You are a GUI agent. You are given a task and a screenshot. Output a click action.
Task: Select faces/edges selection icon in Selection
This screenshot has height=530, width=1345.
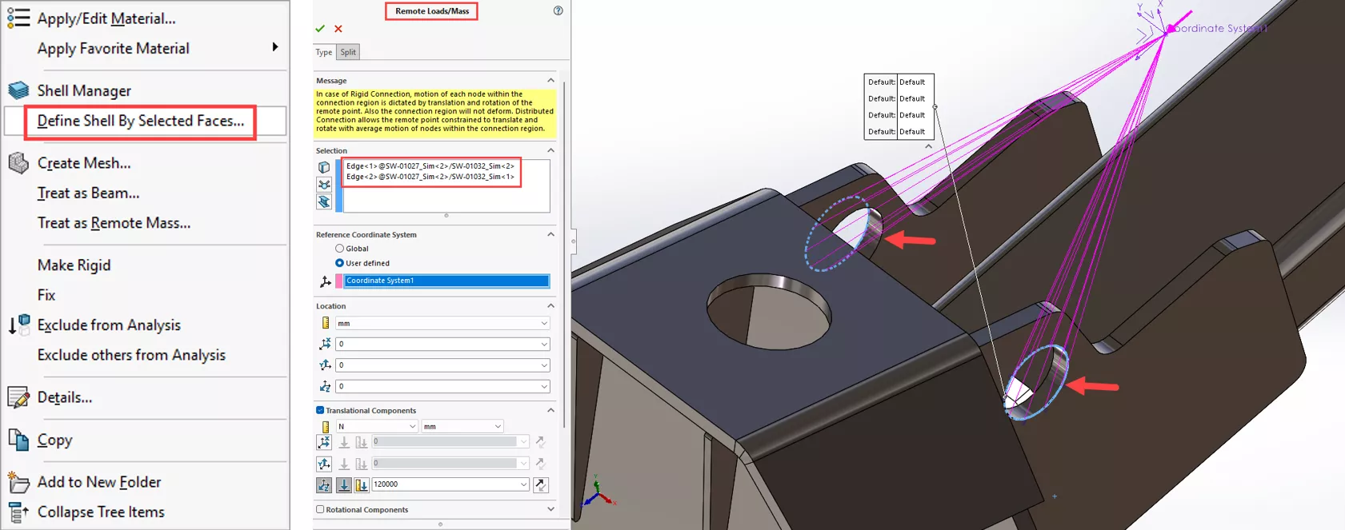tap(324, 167)
